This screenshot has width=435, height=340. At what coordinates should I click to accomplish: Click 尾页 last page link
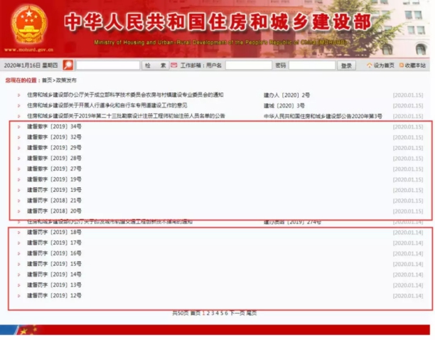coord(252,313)
